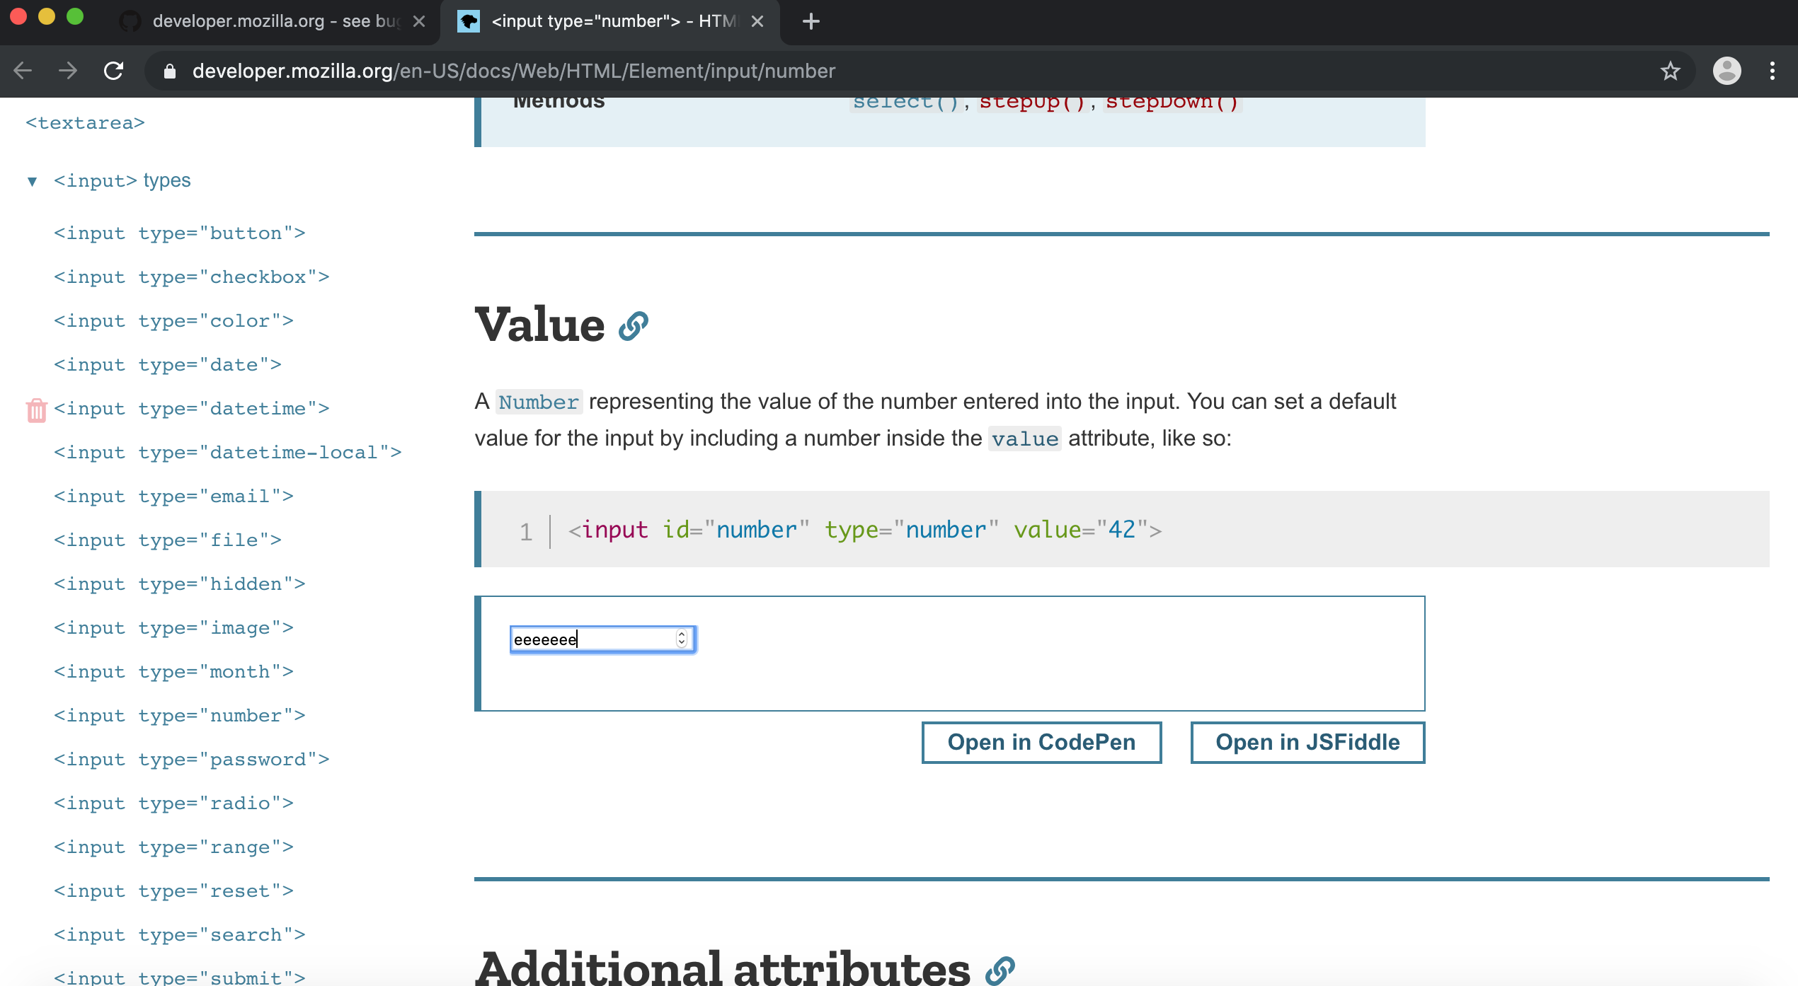Click the Additional attributes anchor link icon
The height and width of the screenshot is (986, 1798).
click(1000, 969)
